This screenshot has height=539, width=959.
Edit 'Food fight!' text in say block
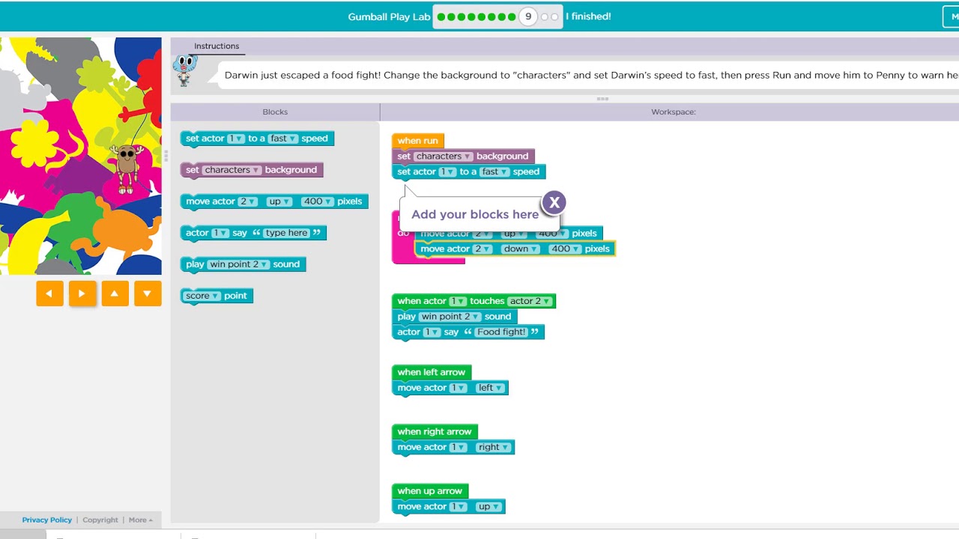pos(502,332)
